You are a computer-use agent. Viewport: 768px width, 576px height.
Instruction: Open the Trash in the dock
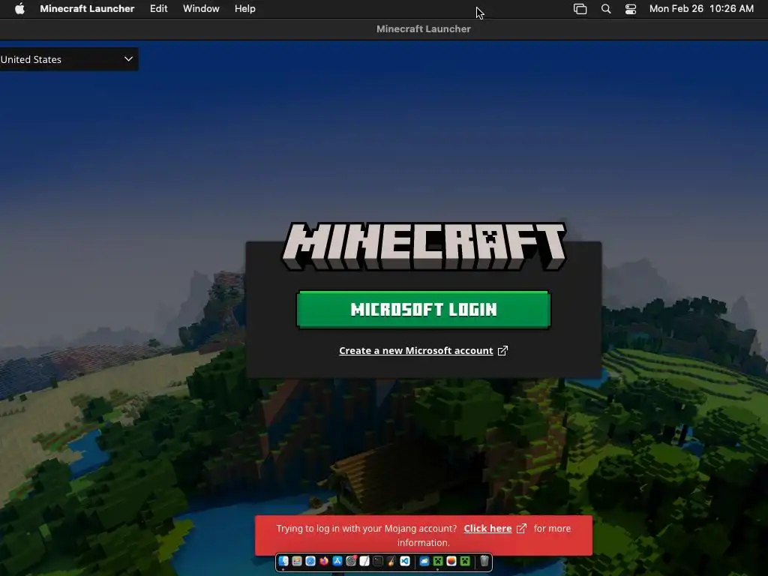coord(484,561)
